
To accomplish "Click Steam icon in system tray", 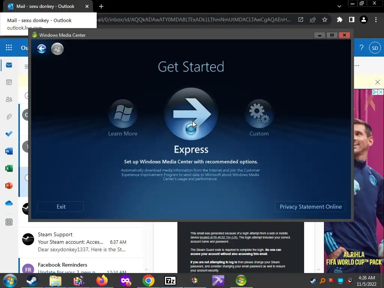I will point(313,280).
